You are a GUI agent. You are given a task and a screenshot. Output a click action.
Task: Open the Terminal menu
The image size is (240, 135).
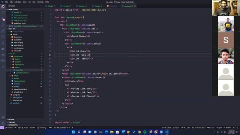pos(40,2)
